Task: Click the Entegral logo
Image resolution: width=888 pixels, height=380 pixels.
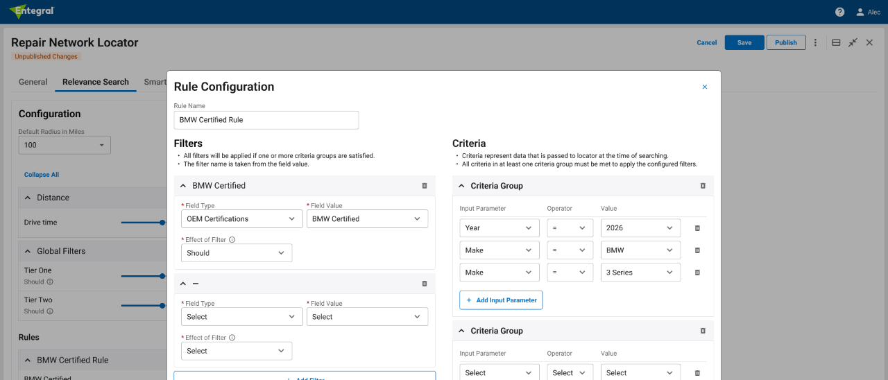Action: tap(32, 11)
